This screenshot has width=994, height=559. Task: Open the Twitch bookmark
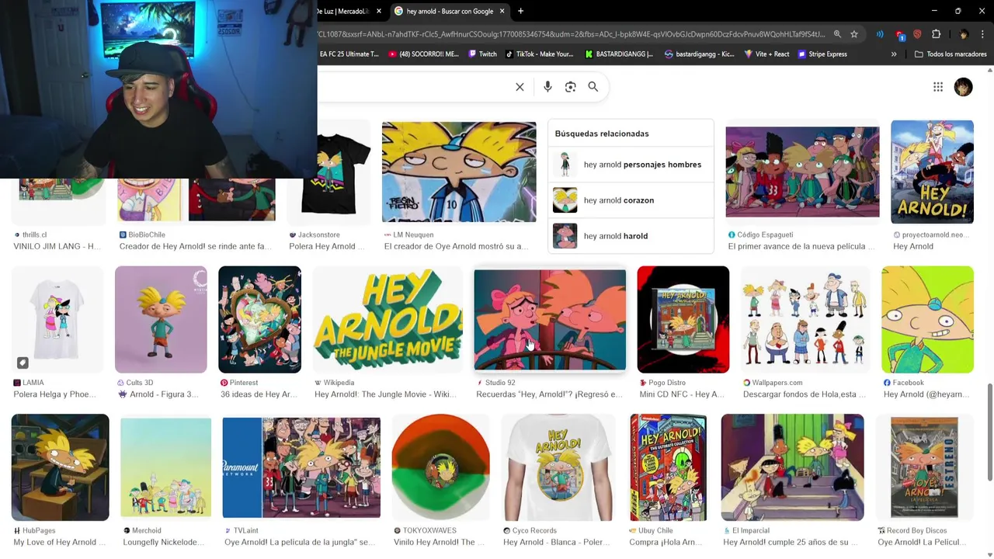point(482,54)
